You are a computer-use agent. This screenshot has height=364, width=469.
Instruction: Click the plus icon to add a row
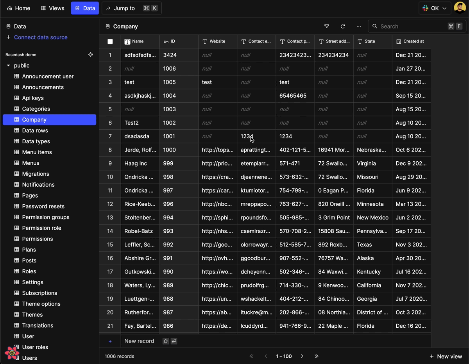click(x=110, y=341)
